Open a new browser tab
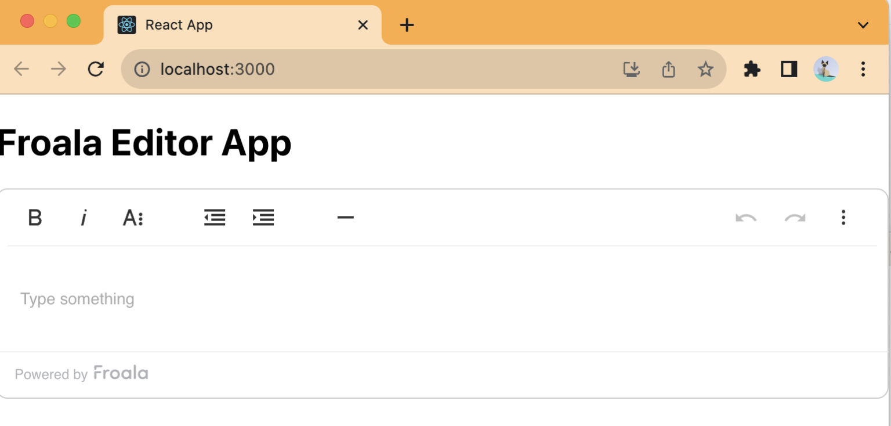 406,24
